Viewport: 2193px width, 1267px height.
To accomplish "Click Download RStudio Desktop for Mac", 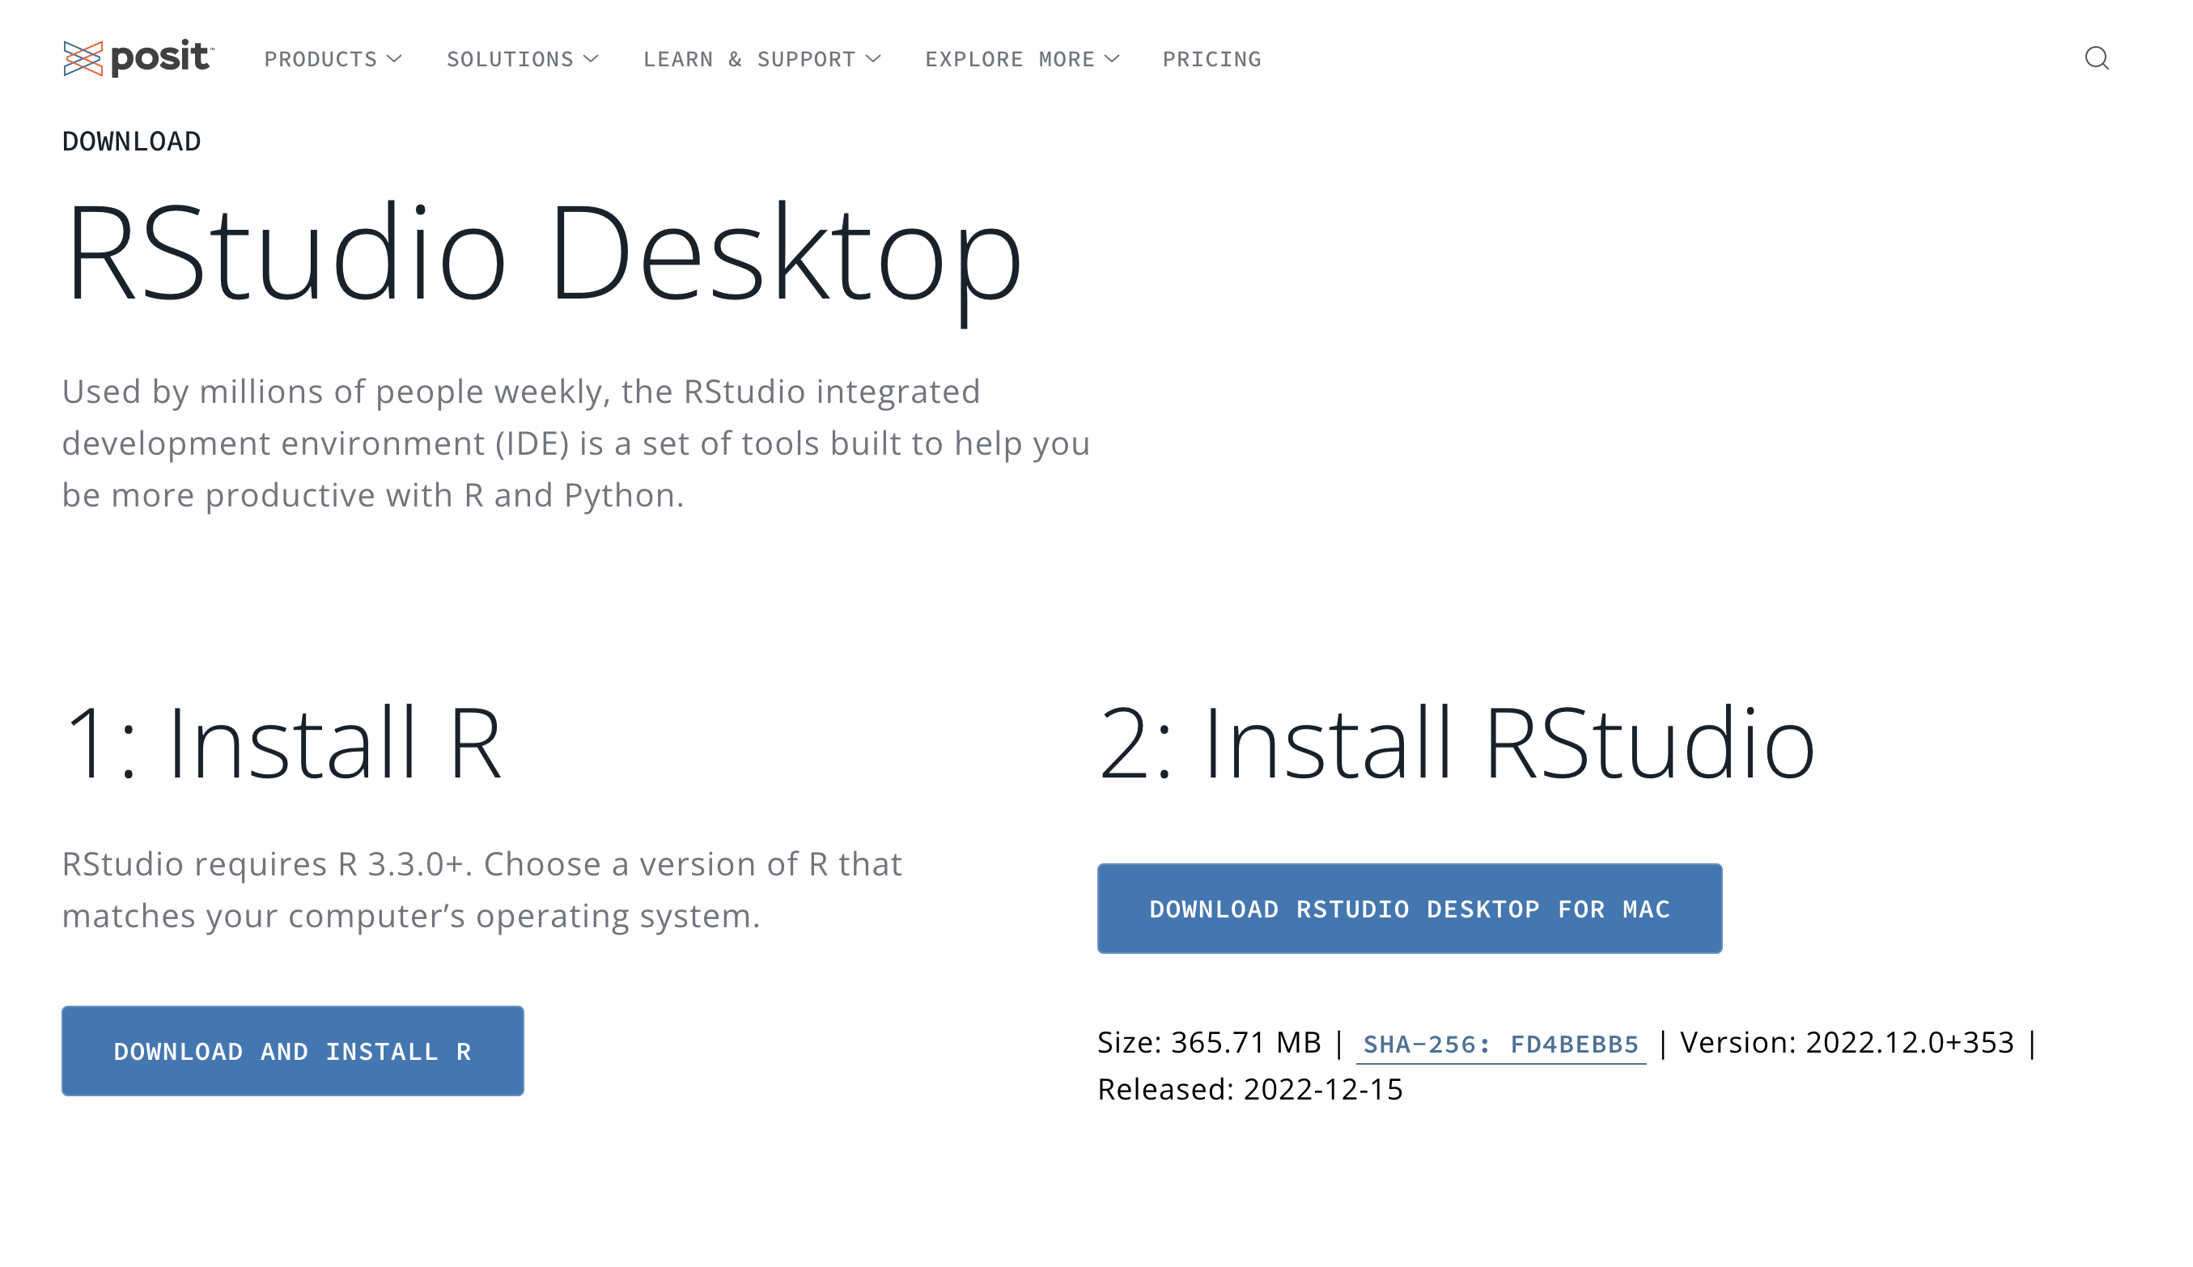I will pos(1409,909).
